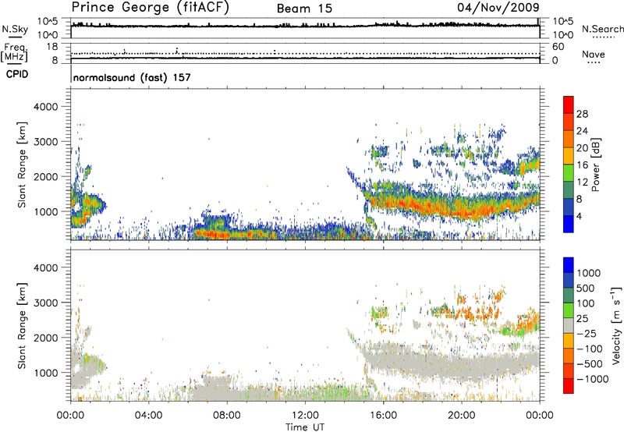Click the 'Time UT' axis label
Viewport: 624px width, 432px height.
pyautogui.click(x=305, y=427)
